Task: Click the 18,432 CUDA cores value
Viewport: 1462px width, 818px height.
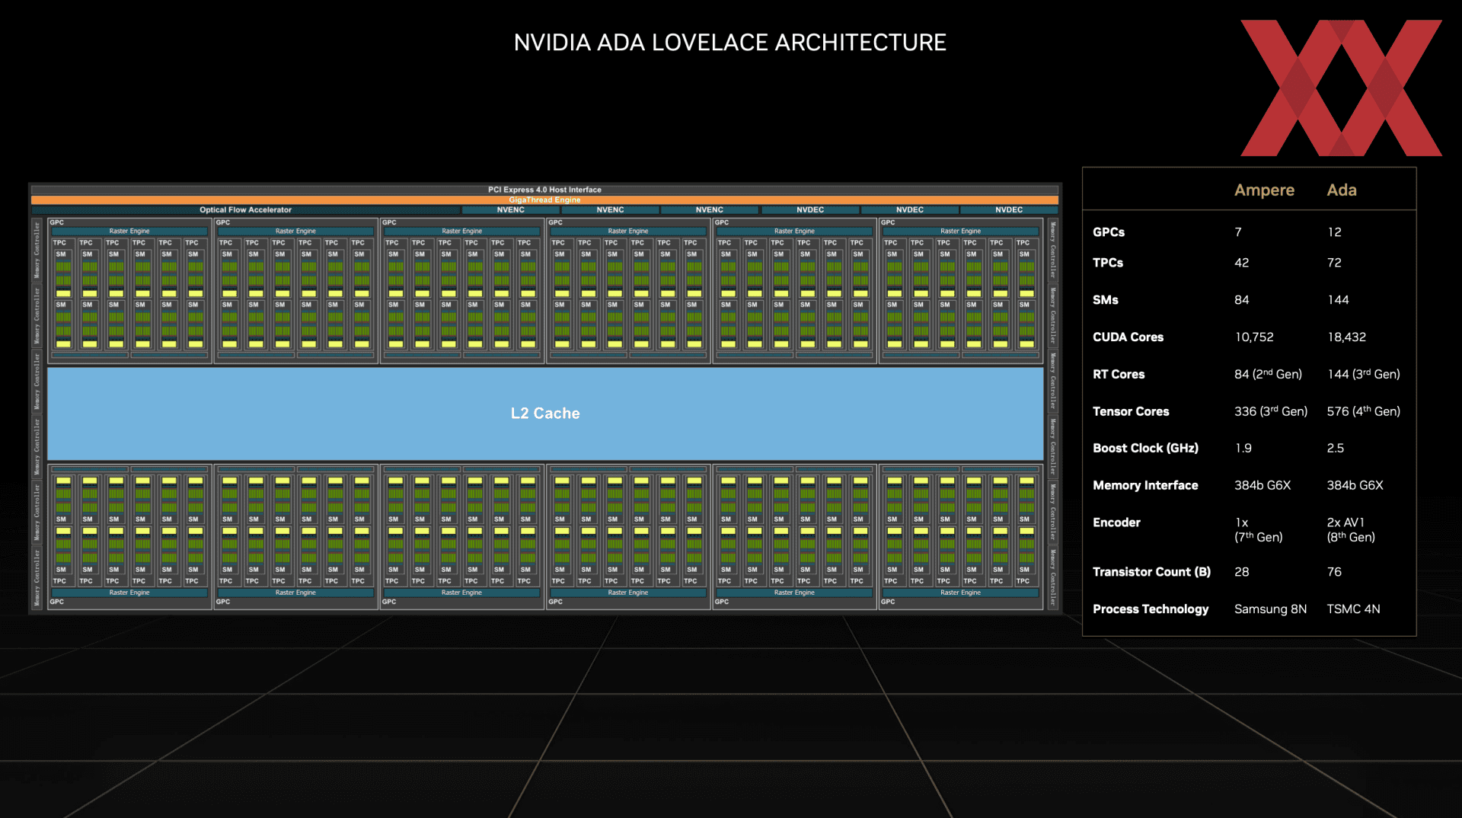Action: coord(1346,337)
